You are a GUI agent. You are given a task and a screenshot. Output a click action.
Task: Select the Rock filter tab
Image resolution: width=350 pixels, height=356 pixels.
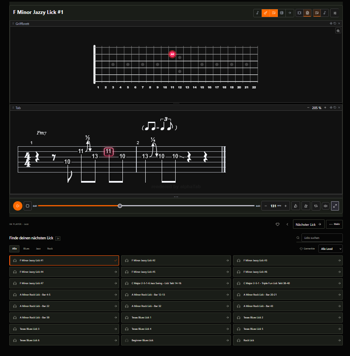click(x=50, y=249)
